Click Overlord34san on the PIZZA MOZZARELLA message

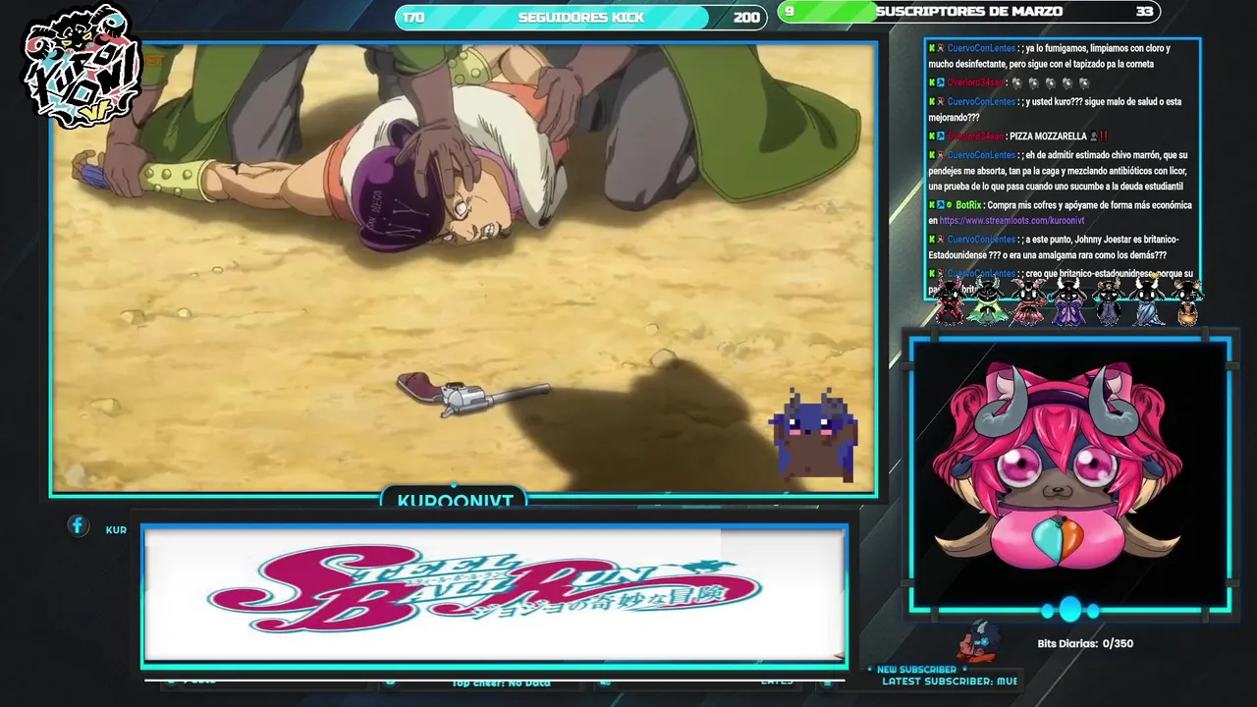tap(975, 136)
